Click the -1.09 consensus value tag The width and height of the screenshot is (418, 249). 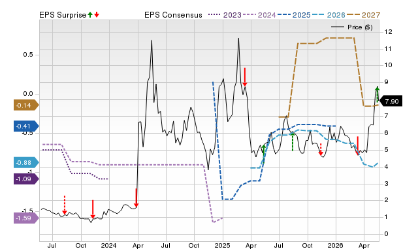click(26, 179)
